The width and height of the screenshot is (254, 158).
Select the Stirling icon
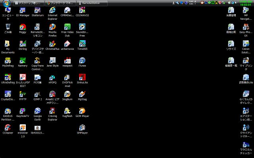[x=23, y=45]
